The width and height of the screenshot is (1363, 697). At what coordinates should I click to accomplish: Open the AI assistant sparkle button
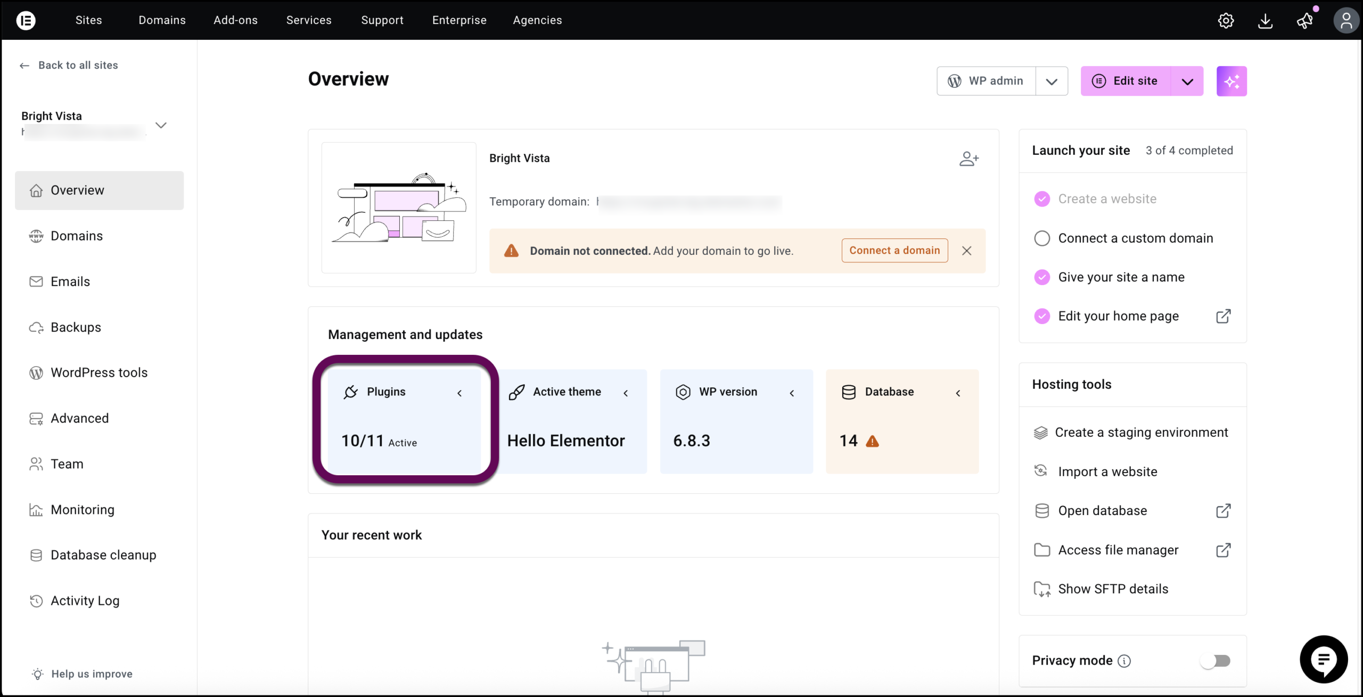[1232, 81]
